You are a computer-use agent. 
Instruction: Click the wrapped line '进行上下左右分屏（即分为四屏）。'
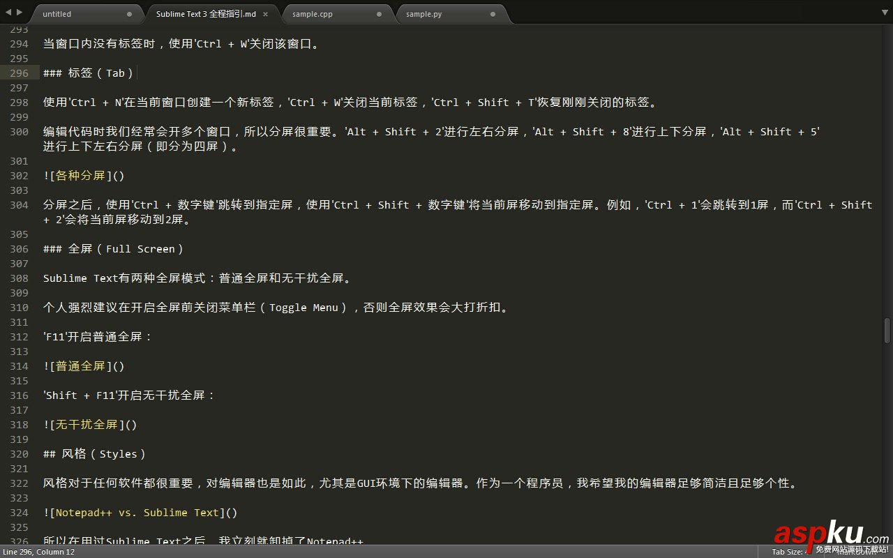tap(140, 146)
